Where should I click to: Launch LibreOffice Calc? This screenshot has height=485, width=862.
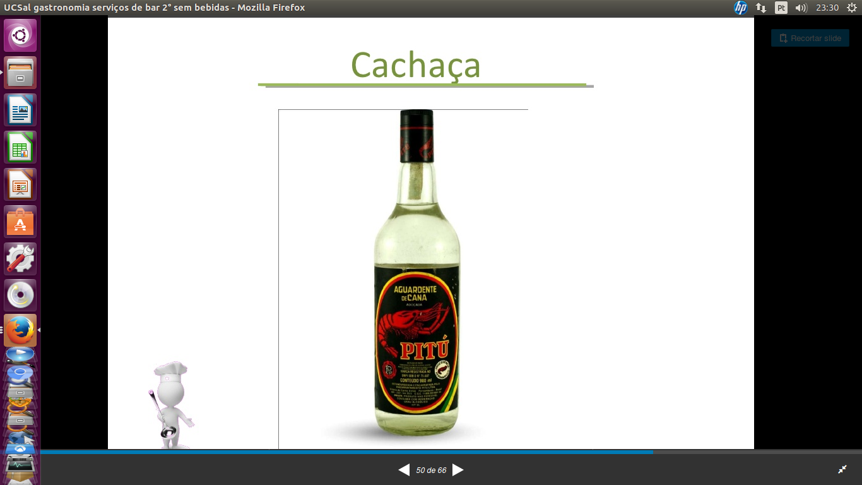click(20, 147)
